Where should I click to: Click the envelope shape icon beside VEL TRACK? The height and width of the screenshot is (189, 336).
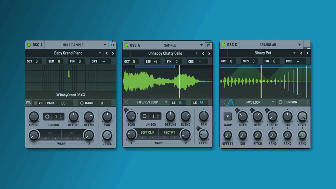click(x=29, y=103)
